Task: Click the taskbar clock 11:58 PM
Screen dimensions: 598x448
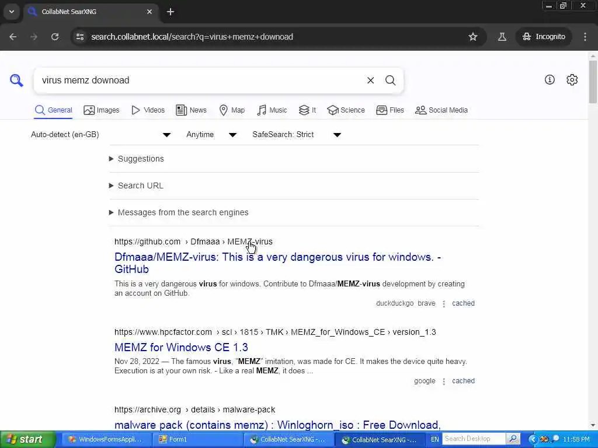Action: point(576,439)
